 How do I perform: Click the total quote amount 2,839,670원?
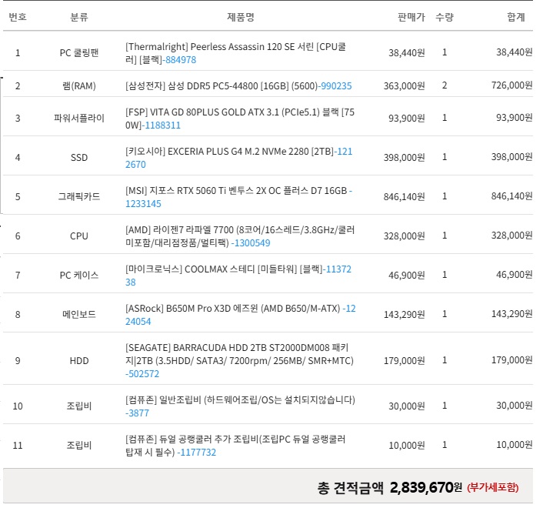click(x=426, y=486)
